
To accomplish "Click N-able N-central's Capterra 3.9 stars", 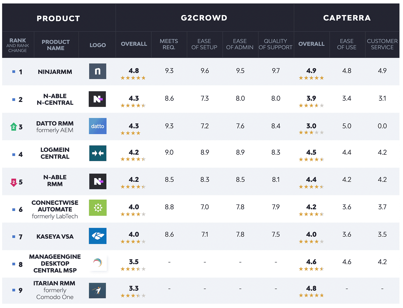I will point(311,106).
